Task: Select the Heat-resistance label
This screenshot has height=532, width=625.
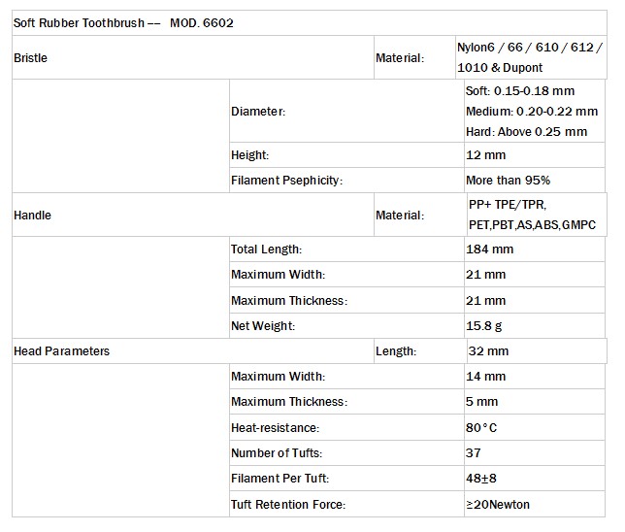Action: (x=275, y=427)
